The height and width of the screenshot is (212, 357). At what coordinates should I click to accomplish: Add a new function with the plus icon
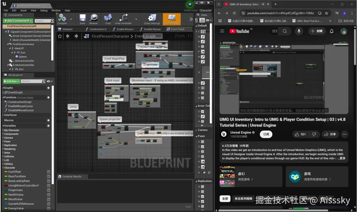coord(48,97)
